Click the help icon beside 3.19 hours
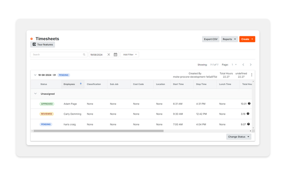This screenshot has height=179, width=286. pos(248,114)
